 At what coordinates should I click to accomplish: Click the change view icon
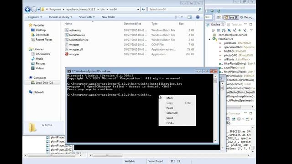[177, 17]
